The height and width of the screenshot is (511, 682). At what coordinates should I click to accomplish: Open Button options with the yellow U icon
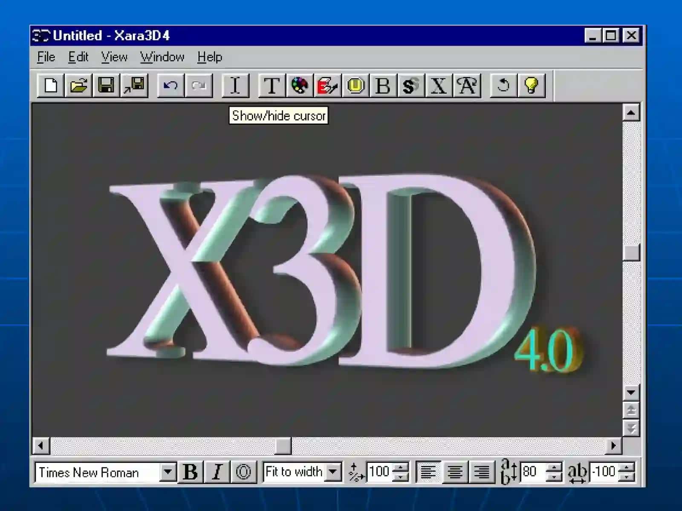[x=355, y=86]
